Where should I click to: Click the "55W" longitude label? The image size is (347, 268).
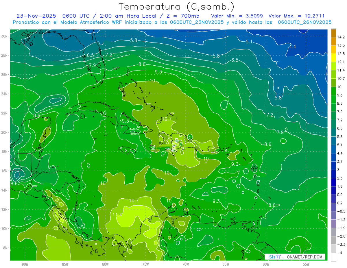tap(306, 264)
